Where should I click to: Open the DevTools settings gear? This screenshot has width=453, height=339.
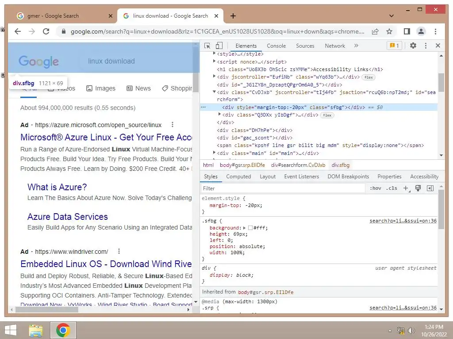pyautogui.click(x=413, y=45)
